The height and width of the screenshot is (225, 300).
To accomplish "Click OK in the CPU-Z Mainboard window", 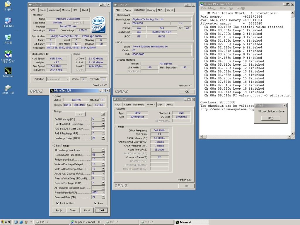I will (187, 92).
